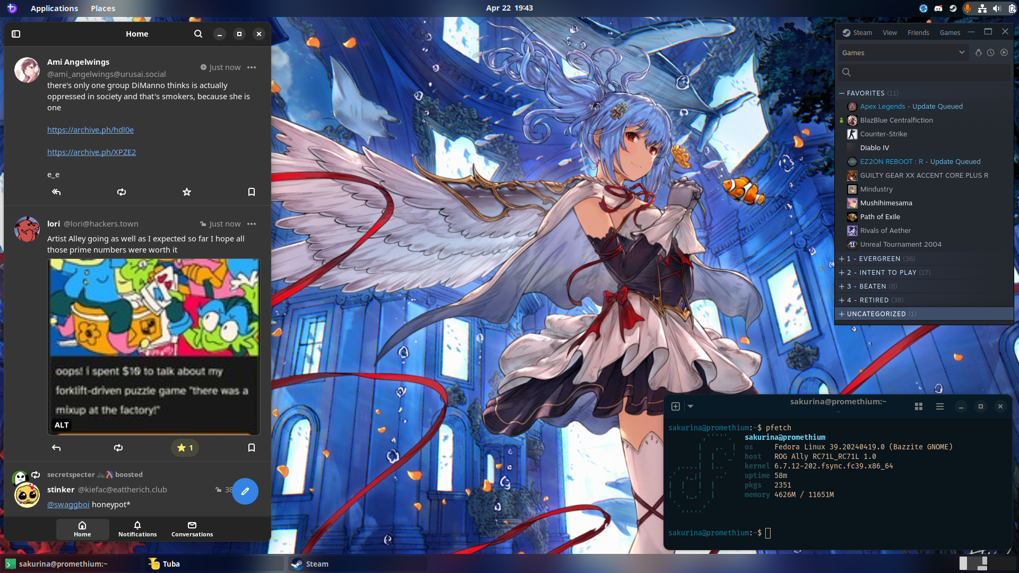The width and height of the screenshot is (1019, 573).
Task: Open the system volume tray icon
Action: click(x=997, y=8)
